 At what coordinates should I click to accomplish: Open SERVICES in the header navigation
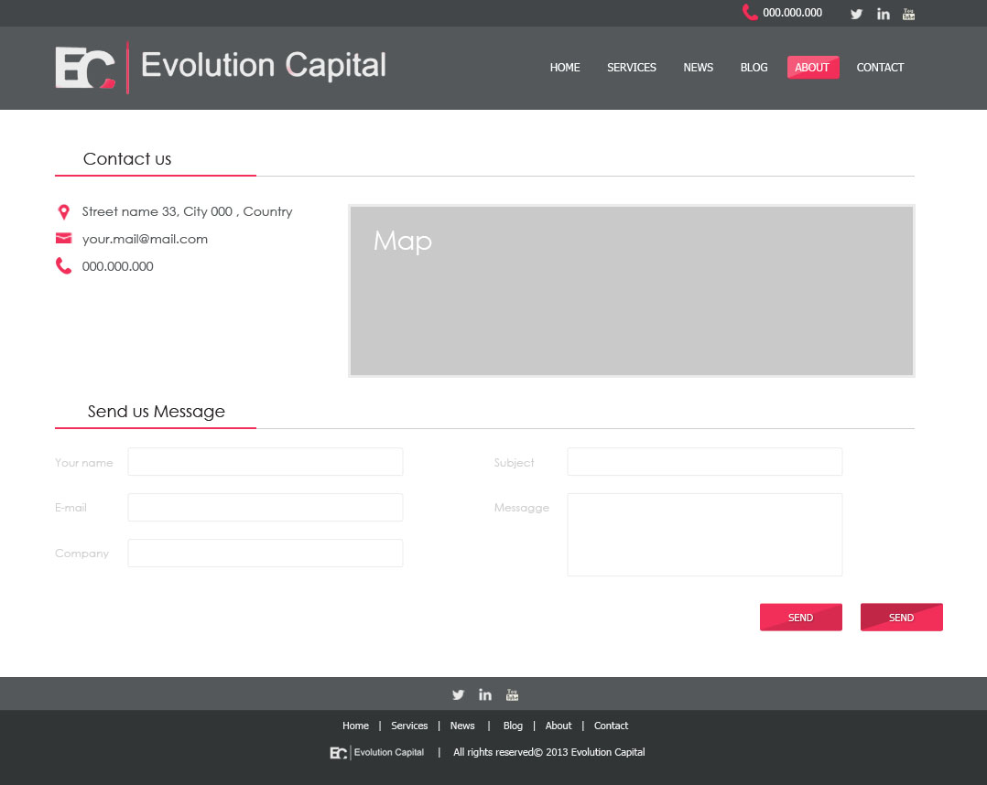pos(632,68)
